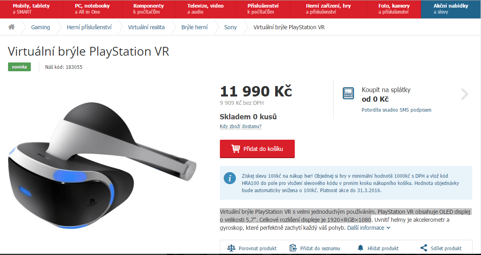This screenshot has height=255, width=481.
Task: Click the PlayStation VR product image
Action: (102, 164)
